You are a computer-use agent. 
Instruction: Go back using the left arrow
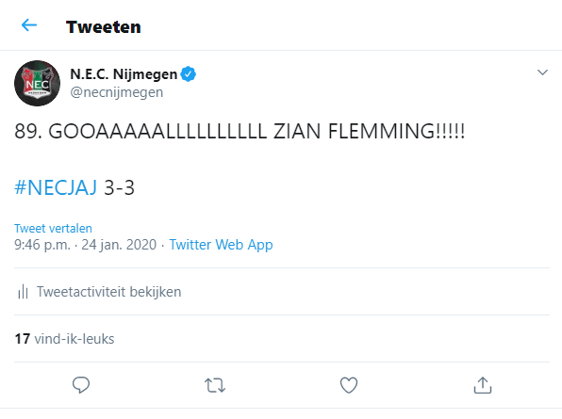pos(29,25)
